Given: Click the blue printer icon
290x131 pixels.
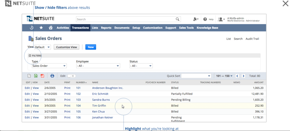Looking at the screenshot, I should pos(52,76).
